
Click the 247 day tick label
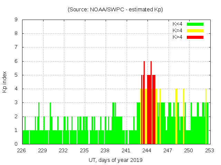168,151
